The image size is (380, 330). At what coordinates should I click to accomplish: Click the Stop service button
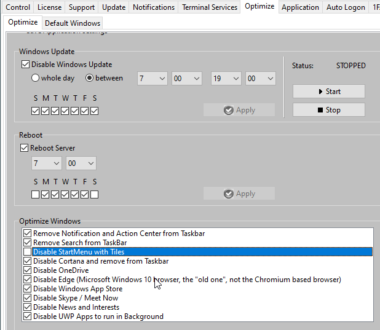[328, 110]
